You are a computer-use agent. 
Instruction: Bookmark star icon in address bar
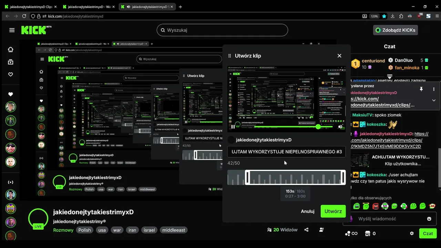[x=384, y=16]
